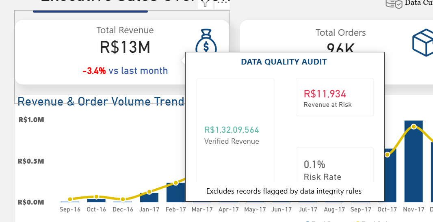Select the Sep-16 line marker

pos(70,199)
